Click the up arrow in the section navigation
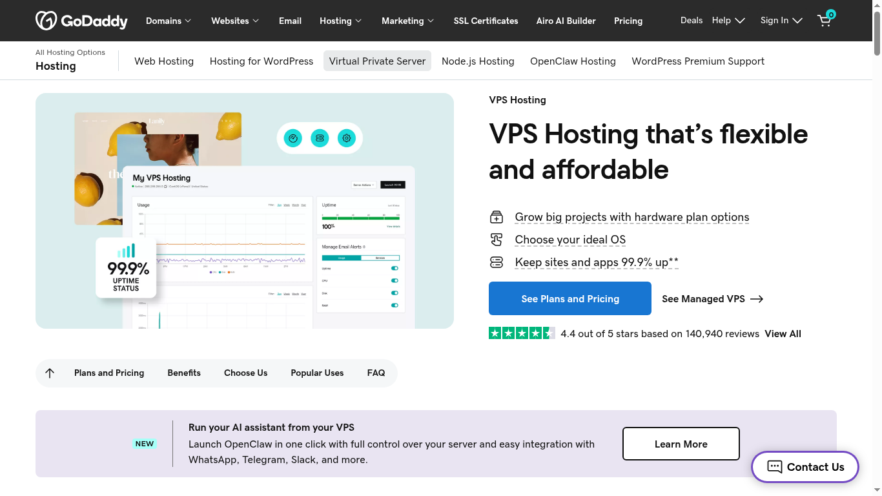Viewport: 882px width, 496px height. pyautogui.click(x=50, y=373)
